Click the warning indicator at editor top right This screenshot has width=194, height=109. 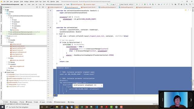[x=186, y=10]
